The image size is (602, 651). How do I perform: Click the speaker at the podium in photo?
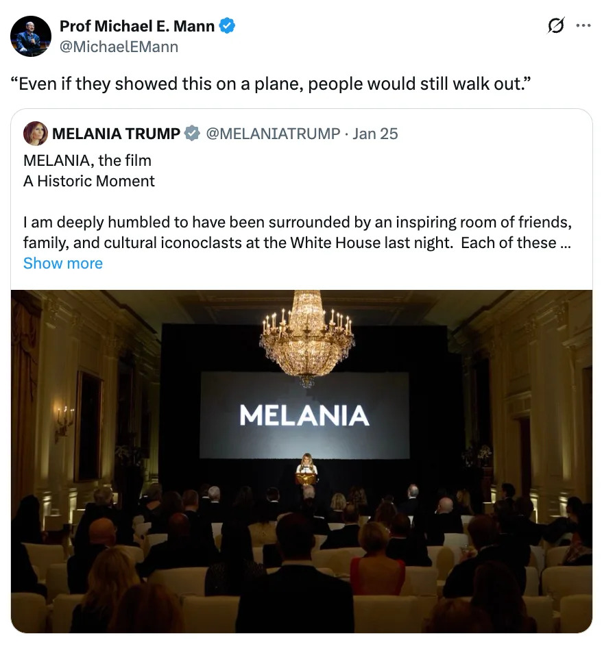306,470
